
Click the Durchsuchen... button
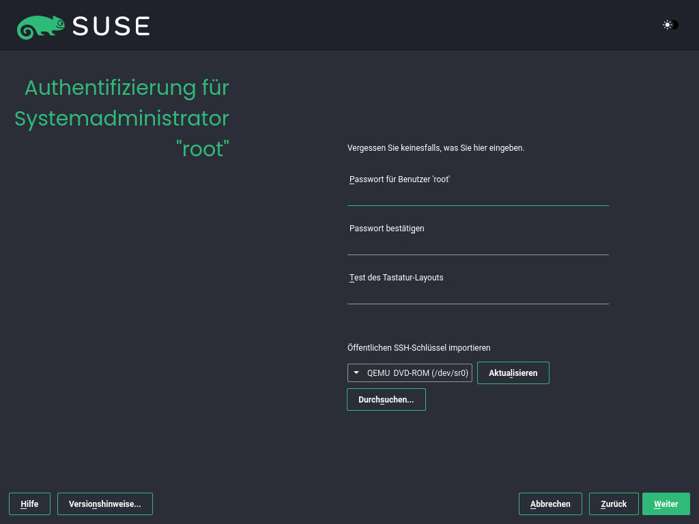point(386,400)
